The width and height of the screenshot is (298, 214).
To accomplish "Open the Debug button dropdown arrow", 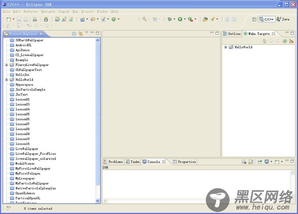I will point(174,19).
